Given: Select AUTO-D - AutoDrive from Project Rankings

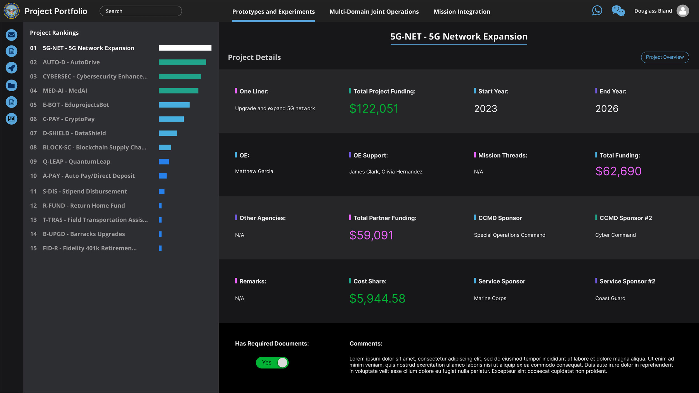Looking at the screenshot, I should [x=71, y=62].
